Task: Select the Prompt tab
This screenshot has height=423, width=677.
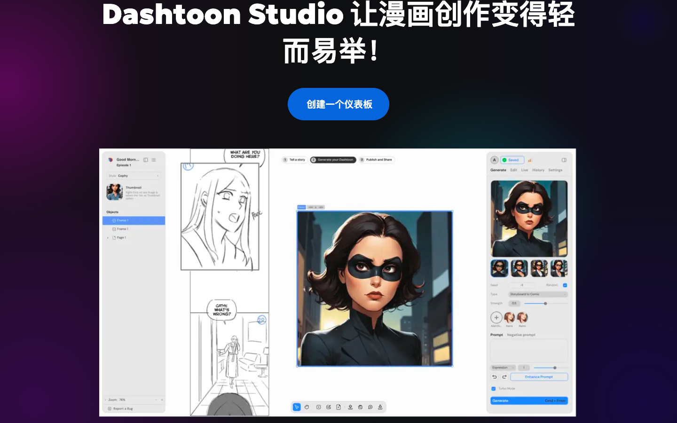Action: point(496,335)
